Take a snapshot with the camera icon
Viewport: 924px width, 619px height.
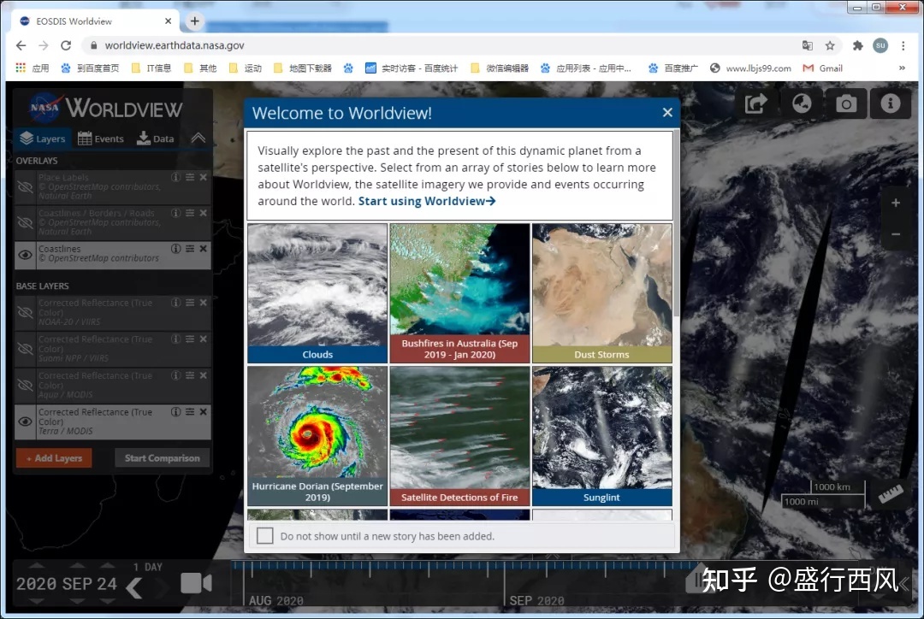coord(846,103)
